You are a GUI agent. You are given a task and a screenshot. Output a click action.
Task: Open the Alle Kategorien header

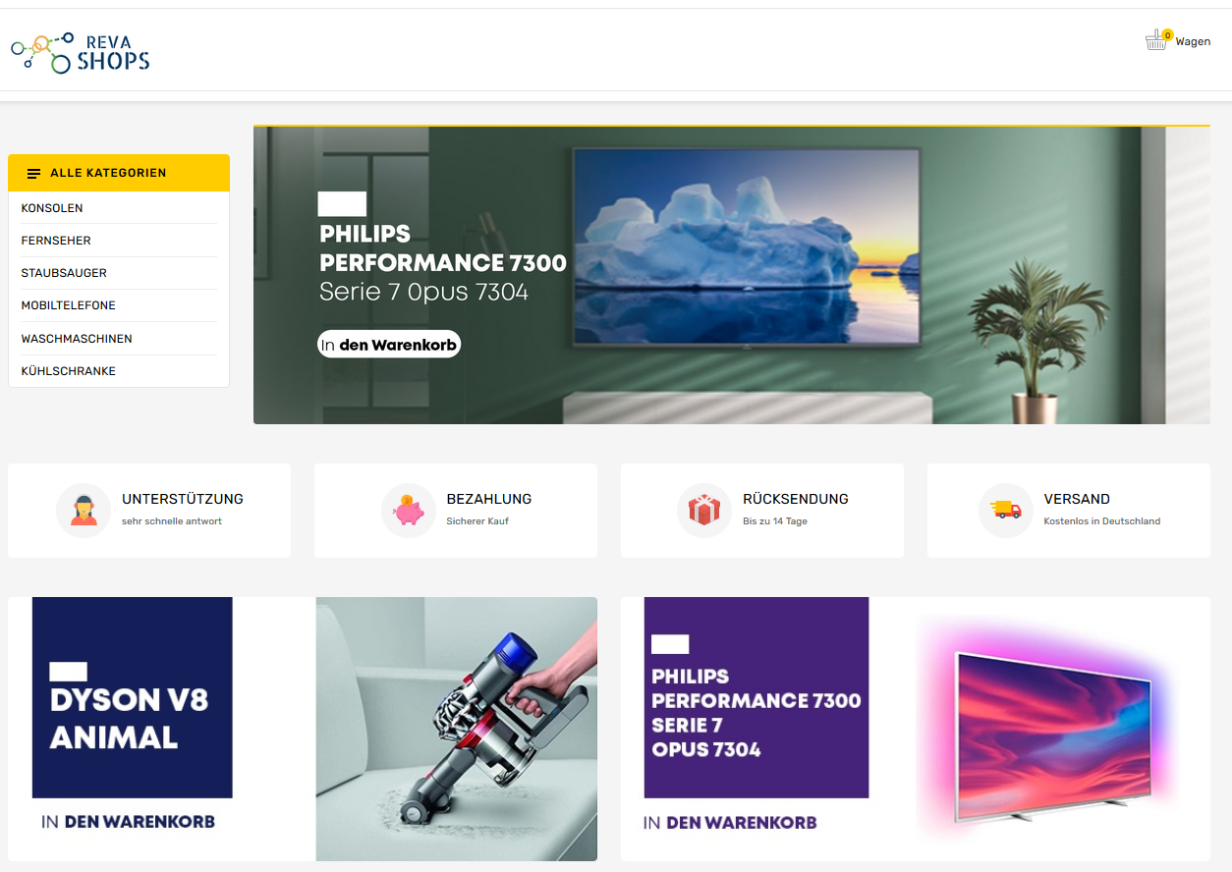(119, 173)
